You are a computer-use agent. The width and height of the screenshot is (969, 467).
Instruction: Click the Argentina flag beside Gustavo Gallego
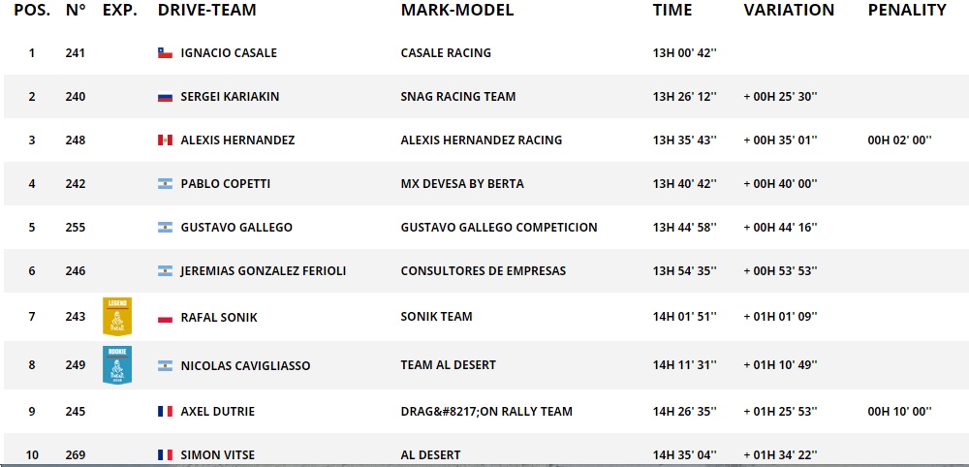165,228
